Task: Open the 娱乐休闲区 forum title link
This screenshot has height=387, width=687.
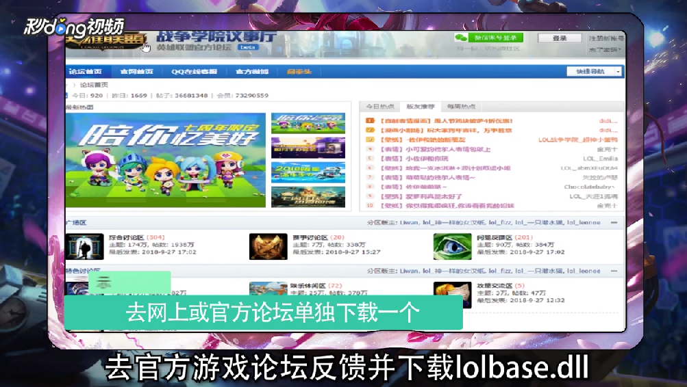Action: point(308,286)
